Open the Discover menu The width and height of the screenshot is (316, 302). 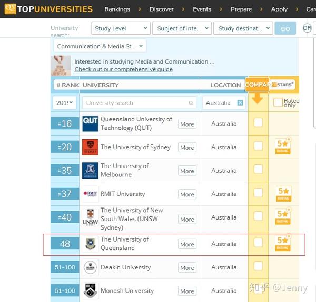tap(162, 9)
